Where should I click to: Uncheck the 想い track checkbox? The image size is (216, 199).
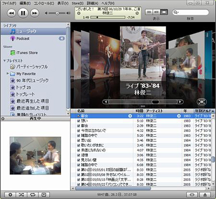pos(78,121)
